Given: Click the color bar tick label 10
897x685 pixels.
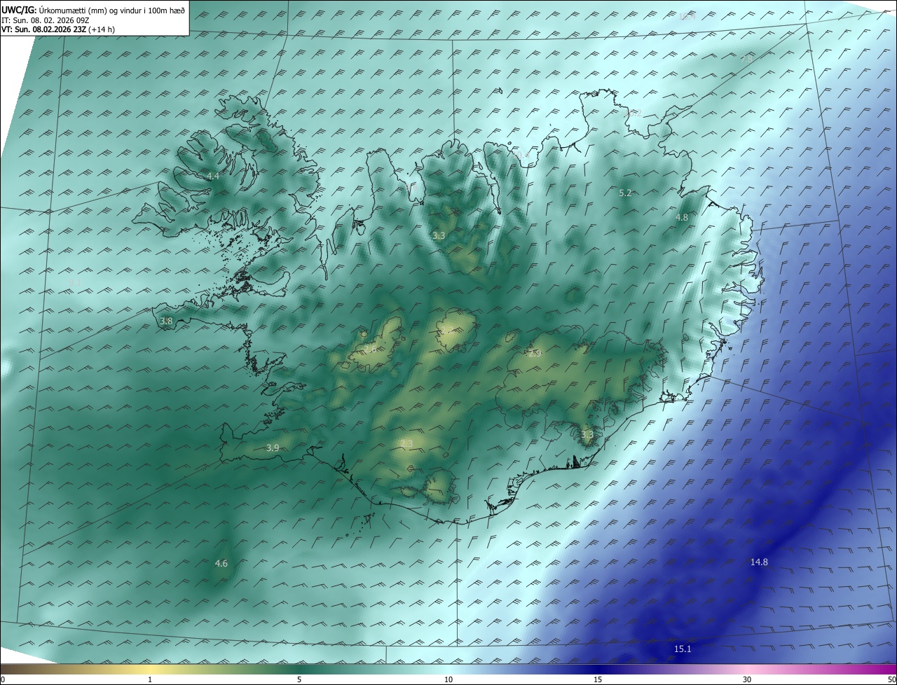Looking at the screenshot, I should (x=448, y=679).
